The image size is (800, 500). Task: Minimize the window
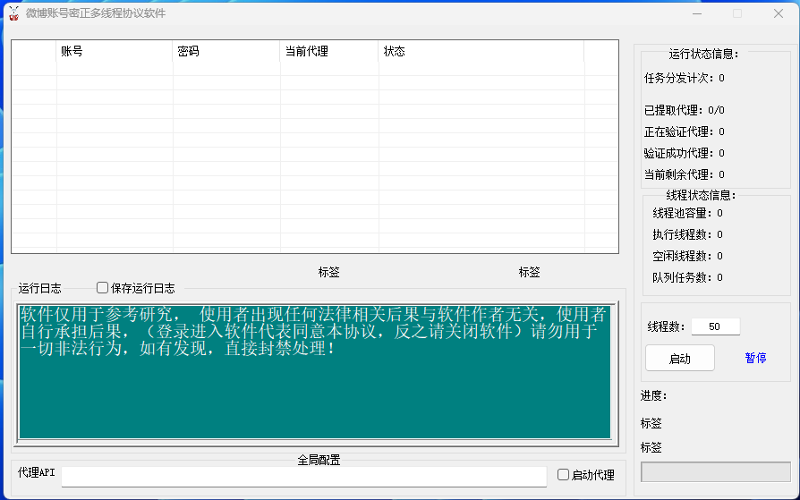click(x=697, y=13)
